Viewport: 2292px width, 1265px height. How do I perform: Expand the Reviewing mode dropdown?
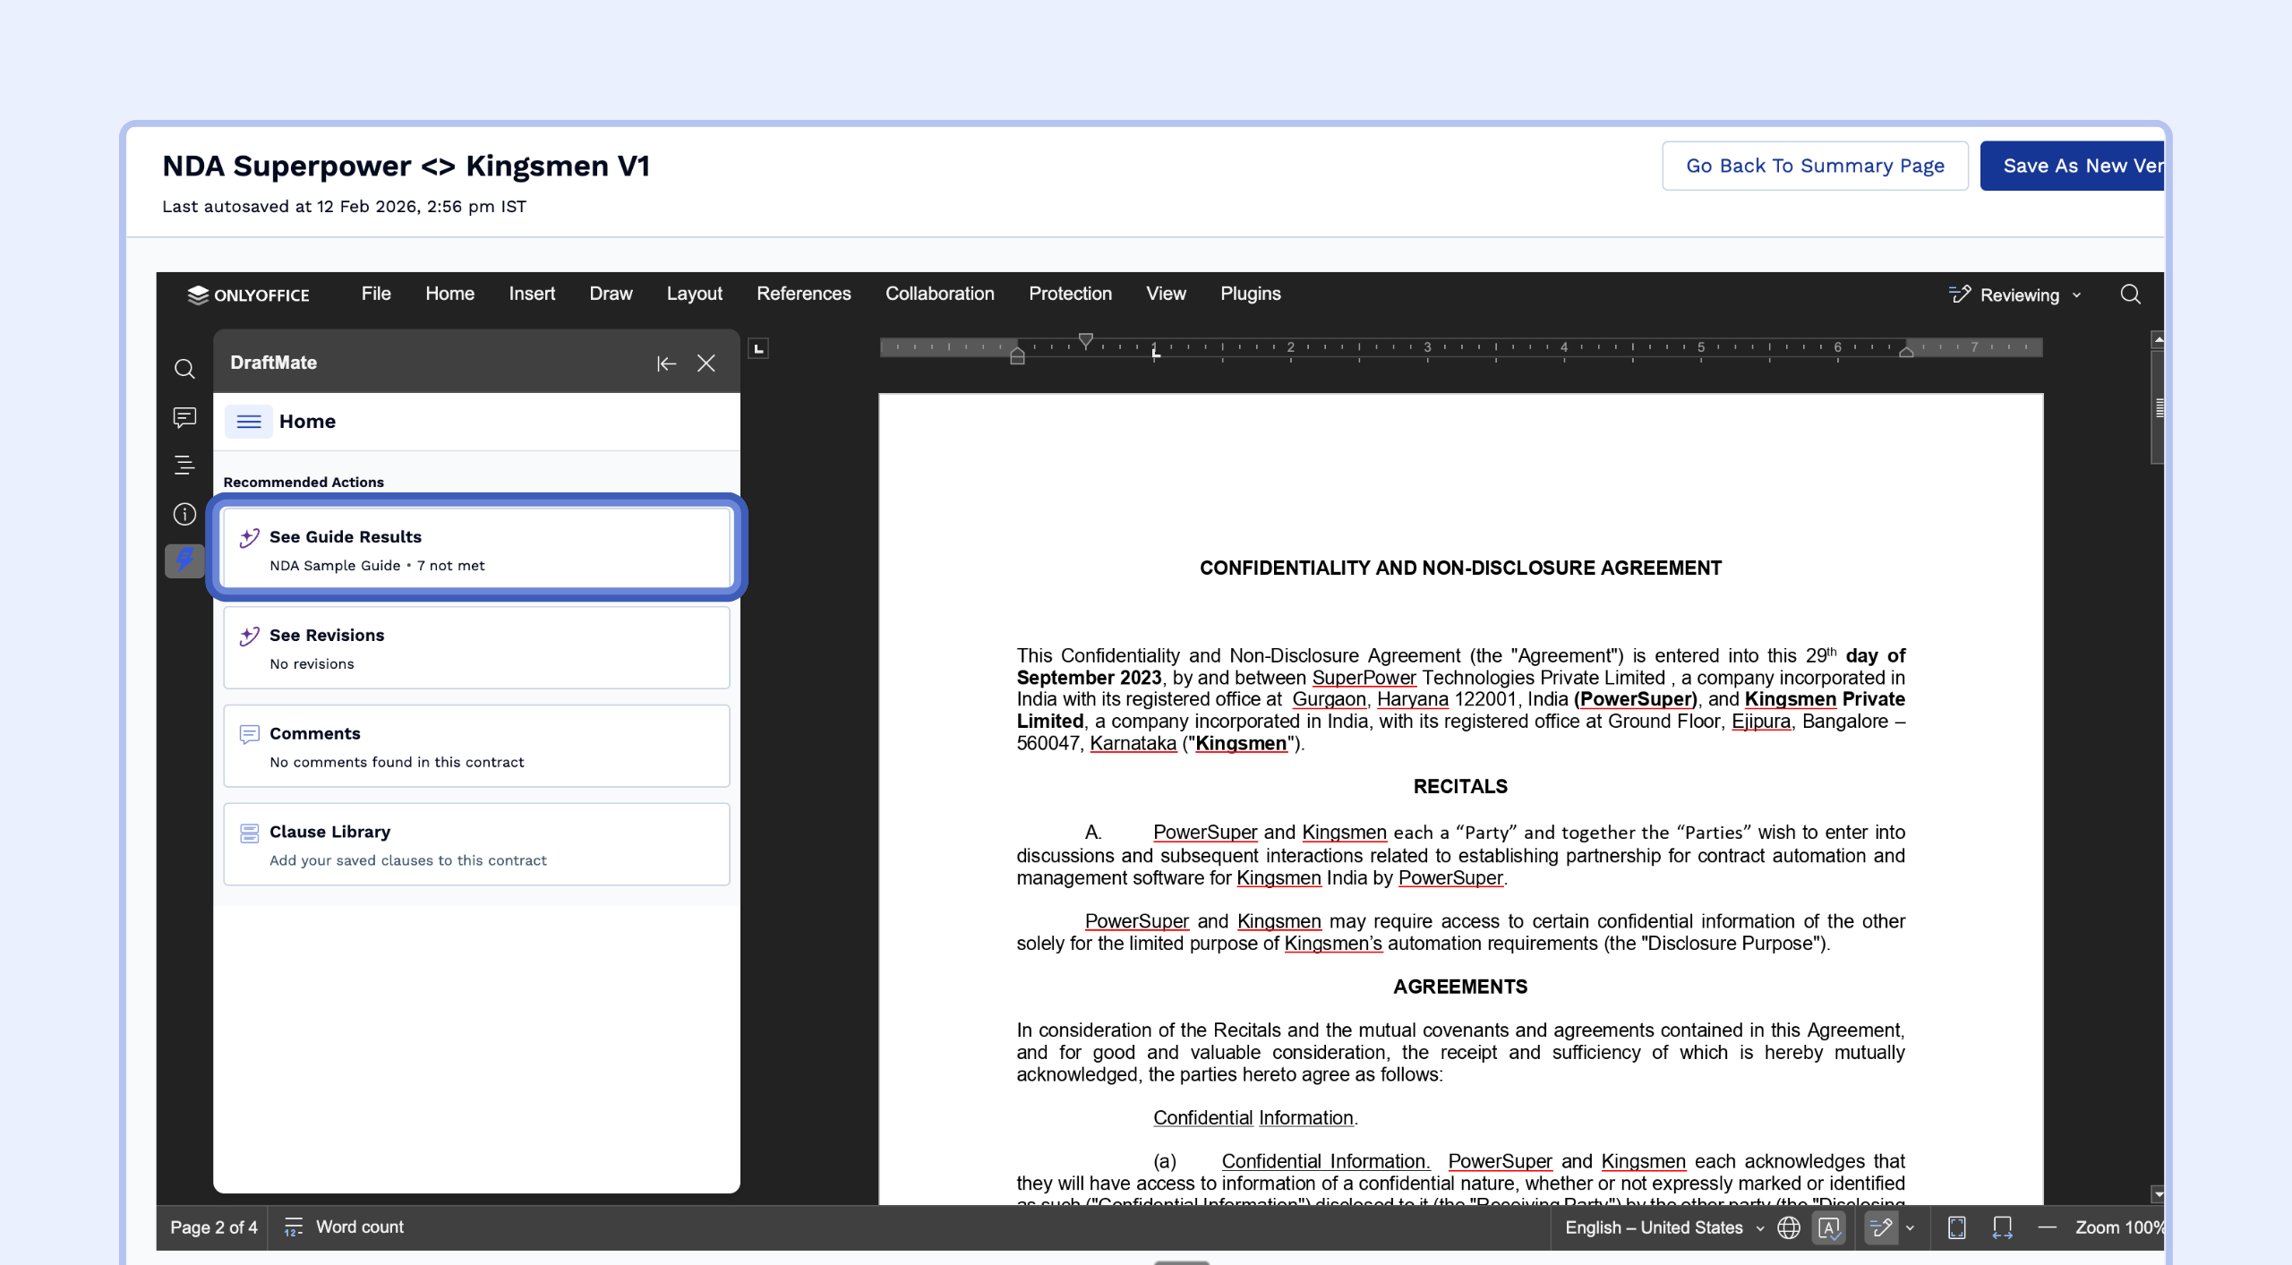point(2018,295)
